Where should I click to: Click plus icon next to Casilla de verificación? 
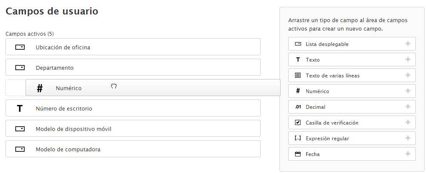tap(408, 122)
